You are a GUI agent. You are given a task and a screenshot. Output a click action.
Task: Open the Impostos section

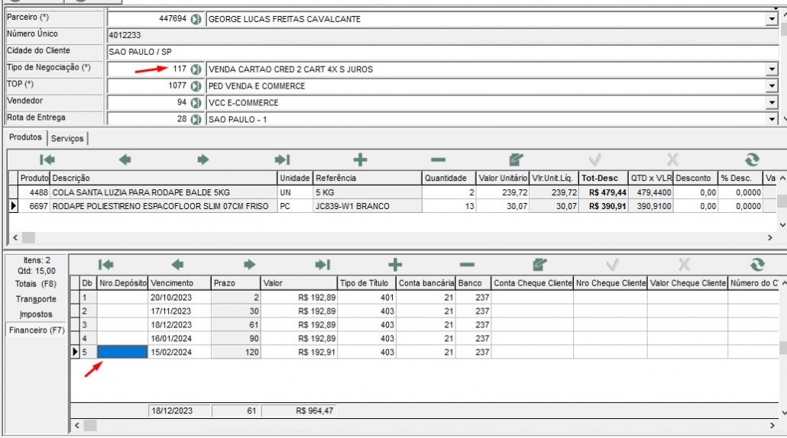[x=36, y=314]
